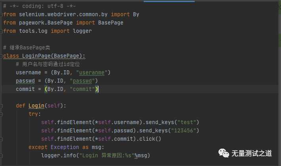Click 'Exception' in the except clause
The height and width of the screenshot is (166, 281).
[65, 147]
